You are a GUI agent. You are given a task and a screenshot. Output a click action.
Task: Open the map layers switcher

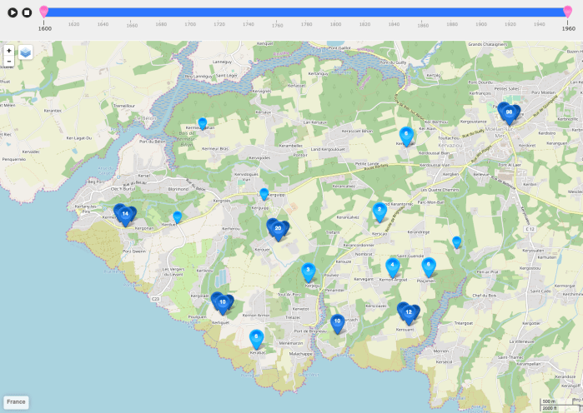26,52
